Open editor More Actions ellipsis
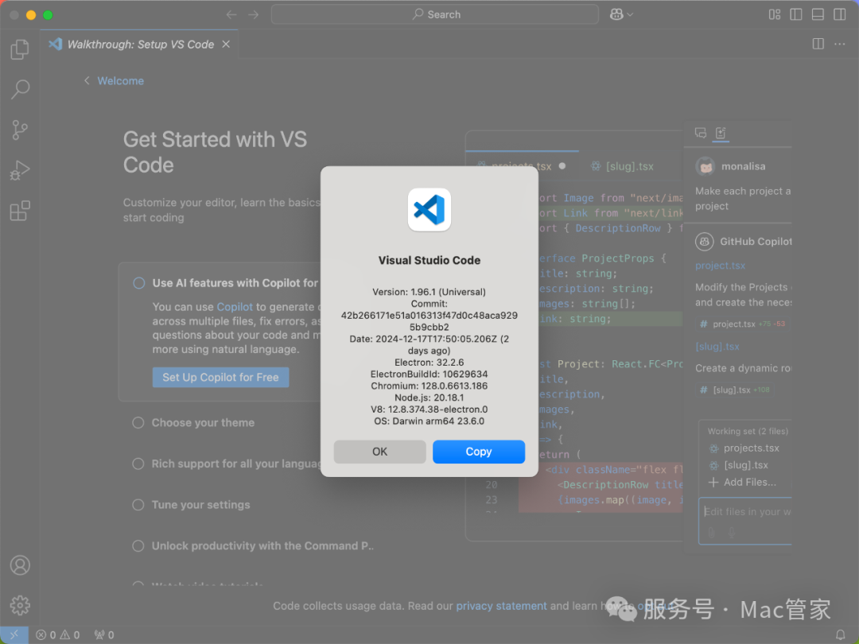This screenshot has height=644, width=859. 840,44
